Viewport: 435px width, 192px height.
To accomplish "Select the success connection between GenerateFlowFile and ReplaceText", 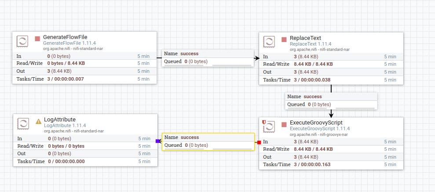I will click(x=208, y=58).
